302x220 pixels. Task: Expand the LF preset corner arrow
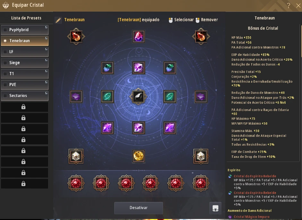tap(46, 49)
